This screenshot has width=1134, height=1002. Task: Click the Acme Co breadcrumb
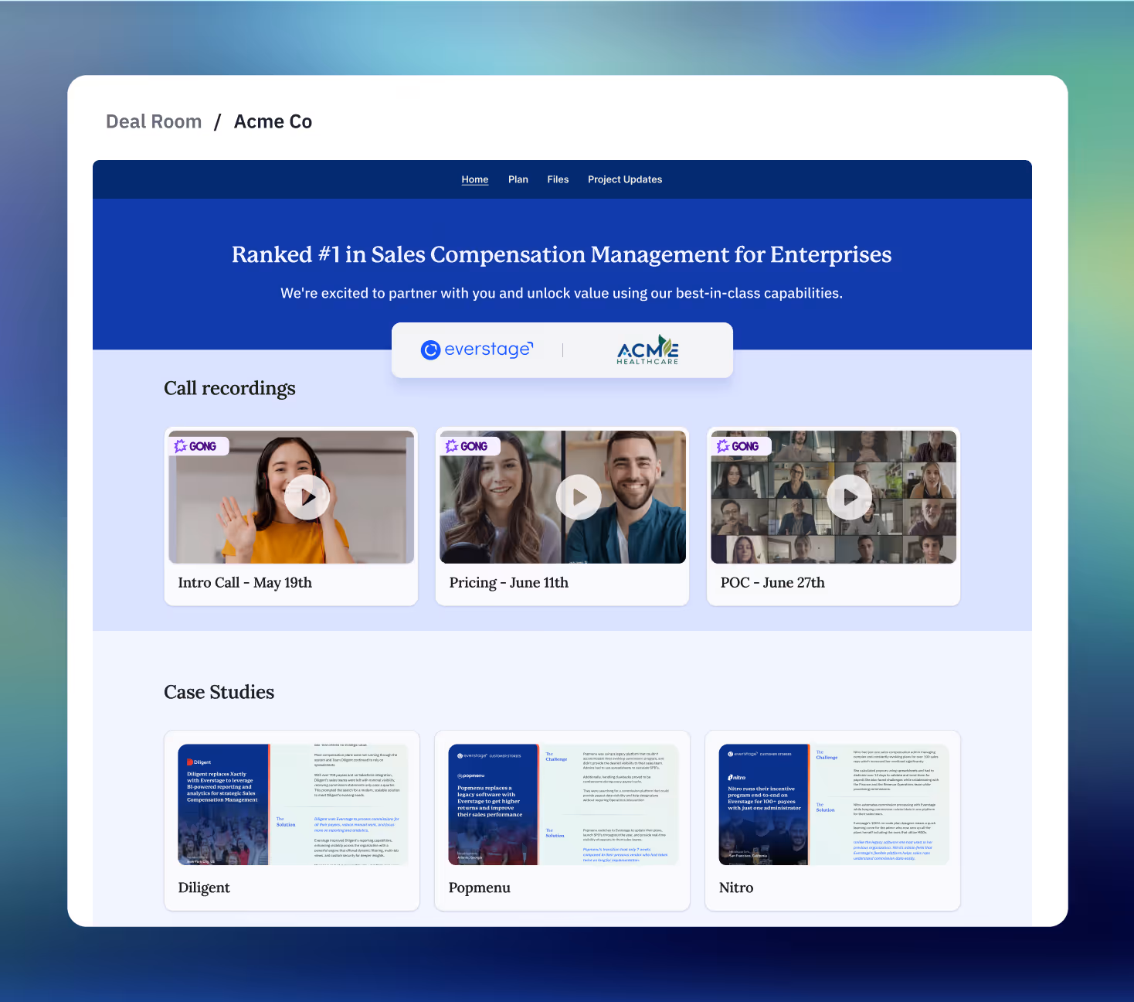click(273, 121)
